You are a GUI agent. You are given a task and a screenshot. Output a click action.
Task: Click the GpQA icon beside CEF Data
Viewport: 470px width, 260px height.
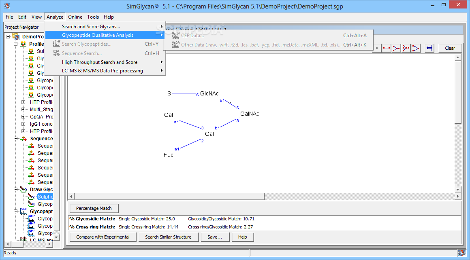click(176, 35)
